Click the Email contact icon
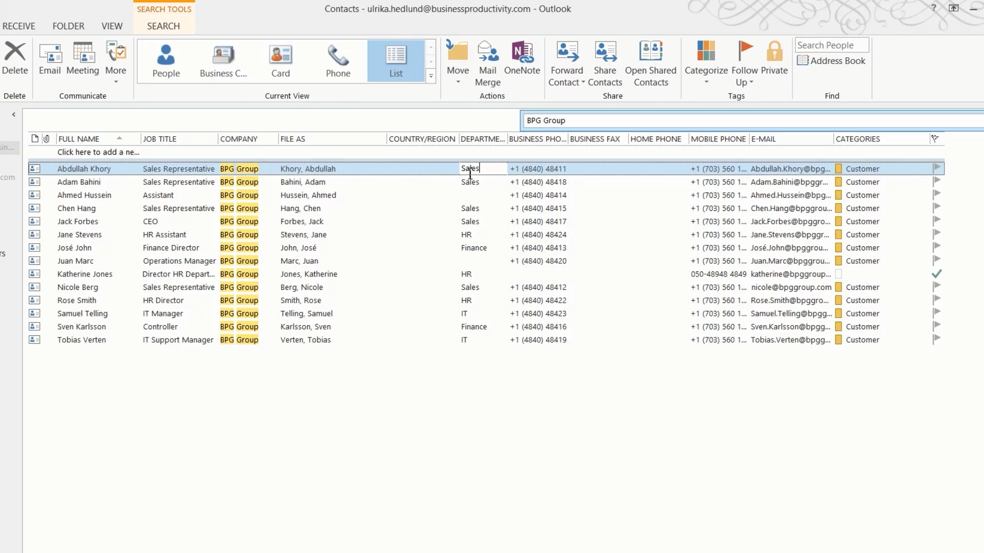 pos(50,58)
